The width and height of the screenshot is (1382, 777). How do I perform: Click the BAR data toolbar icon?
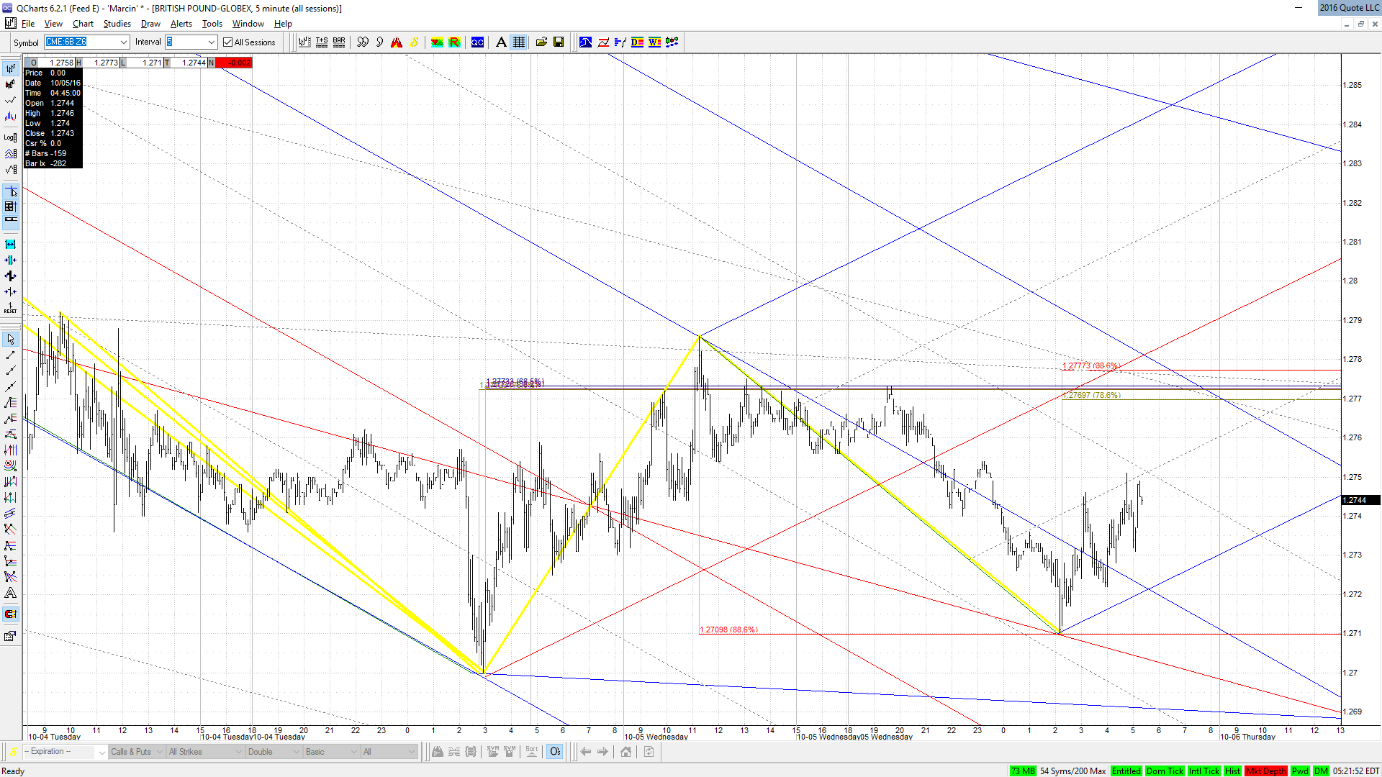339,42
